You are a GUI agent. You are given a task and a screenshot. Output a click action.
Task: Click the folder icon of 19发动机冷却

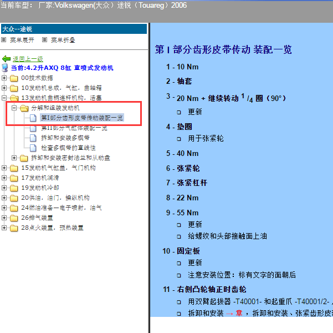click(x=14, y=188)
